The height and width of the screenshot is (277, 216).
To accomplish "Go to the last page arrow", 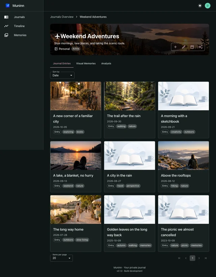I will (x=206, y=258).
